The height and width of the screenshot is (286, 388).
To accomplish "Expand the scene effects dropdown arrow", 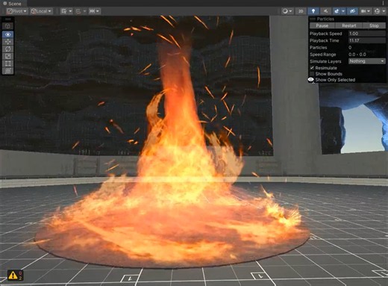I will click(x=343, y=11).
